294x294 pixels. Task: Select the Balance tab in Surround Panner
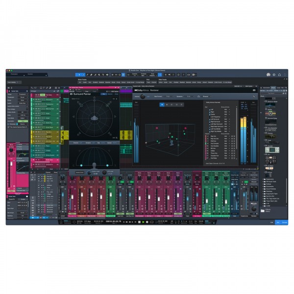tap(110, 94)
